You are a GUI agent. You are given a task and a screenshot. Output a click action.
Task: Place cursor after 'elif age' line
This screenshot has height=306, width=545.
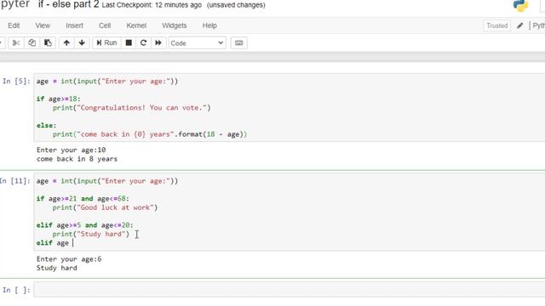point(73,243)
